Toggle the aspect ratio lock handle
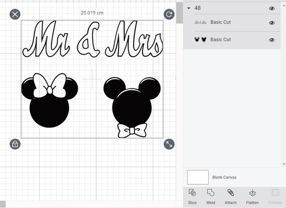Image resolution: width=286 pixels, height=208 pixels. (x=15, y=144)
